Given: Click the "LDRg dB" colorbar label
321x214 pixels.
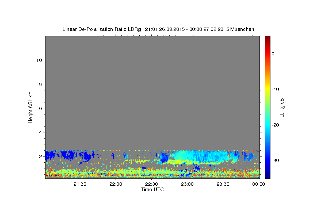Looking at the screenshot, I should 281,107.
